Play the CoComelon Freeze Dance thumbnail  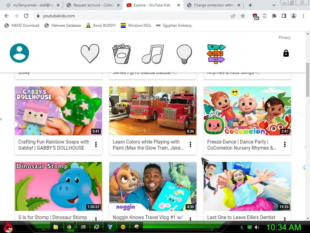click(x=247, y=111)
